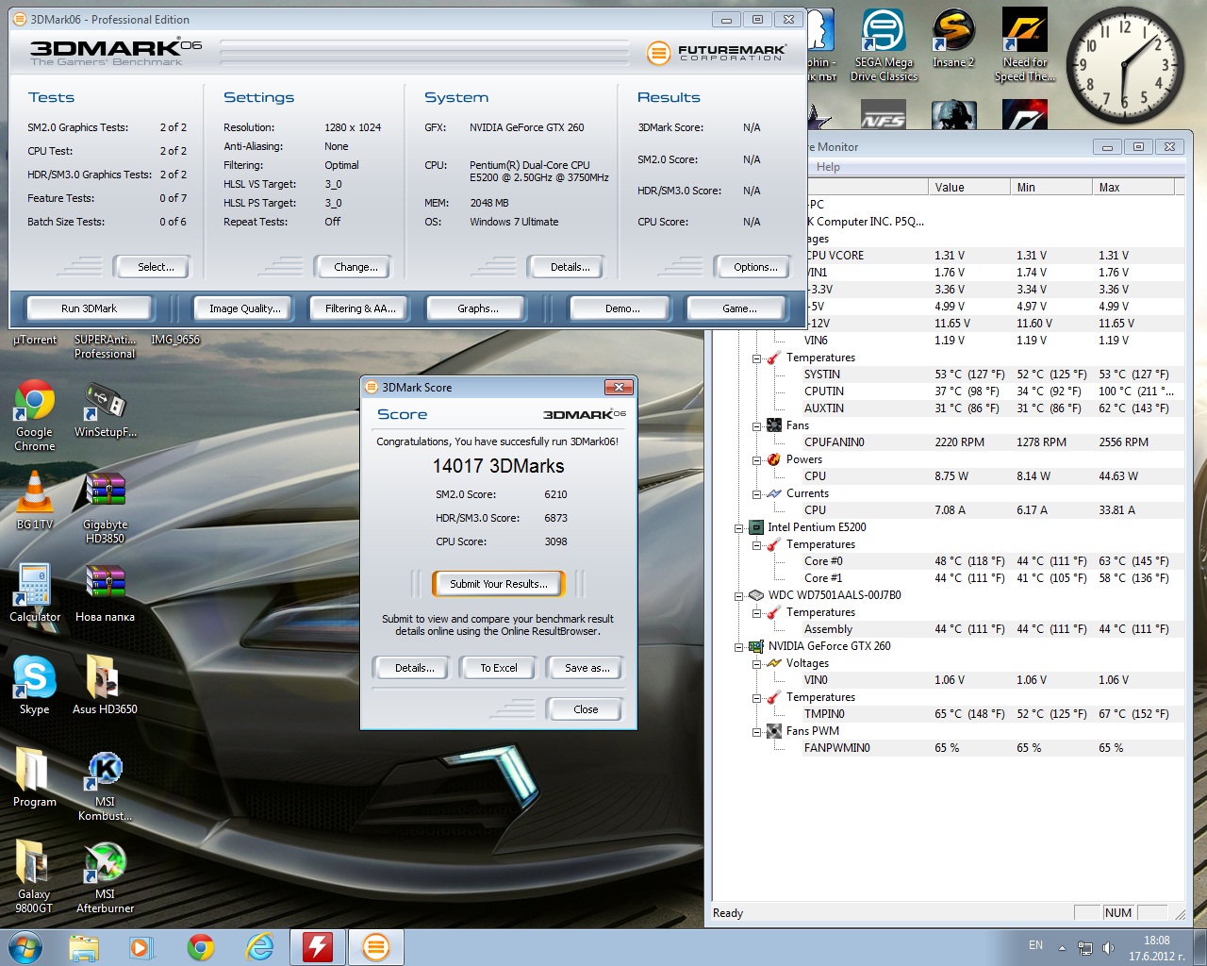The width and height of the screenshot is (1207, 966).
Task: Open the Program folder on desktop
Action: (35, 777)
